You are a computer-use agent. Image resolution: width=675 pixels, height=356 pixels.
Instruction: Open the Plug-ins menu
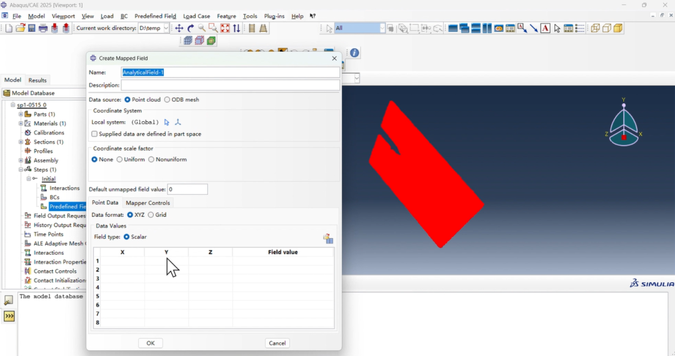[x=274, y=16]
